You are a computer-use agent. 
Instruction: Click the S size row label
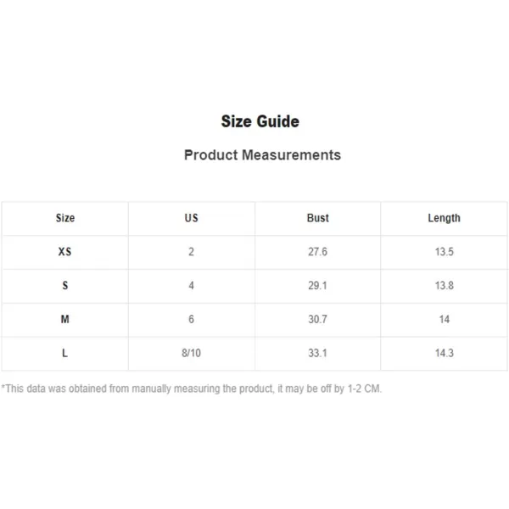tap(65, 285)
